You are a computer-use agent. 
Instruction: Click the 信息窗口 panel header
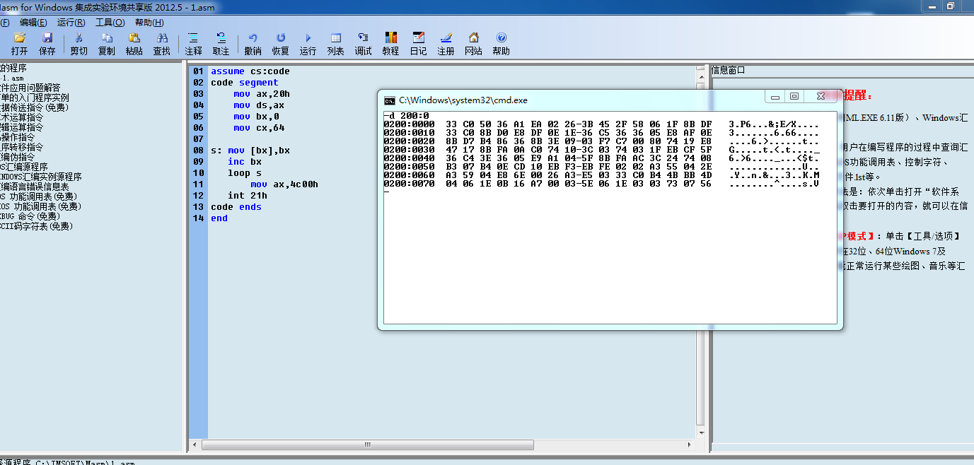(728, 70)
